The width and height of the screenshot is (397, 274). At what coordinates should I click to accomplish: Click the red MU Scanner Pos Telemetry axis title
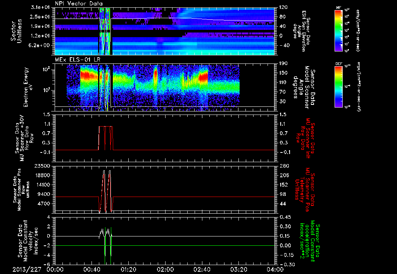click(x=306, y=189)
